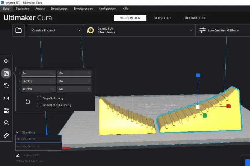Select stopper_001.stl(1) in object list
This screenshot has height=166, width=250.
point(39,146)
